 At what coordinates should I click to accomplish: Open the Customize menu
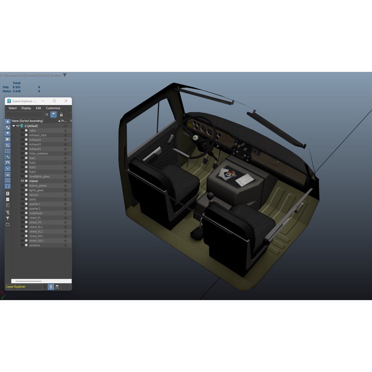[53, 108]
